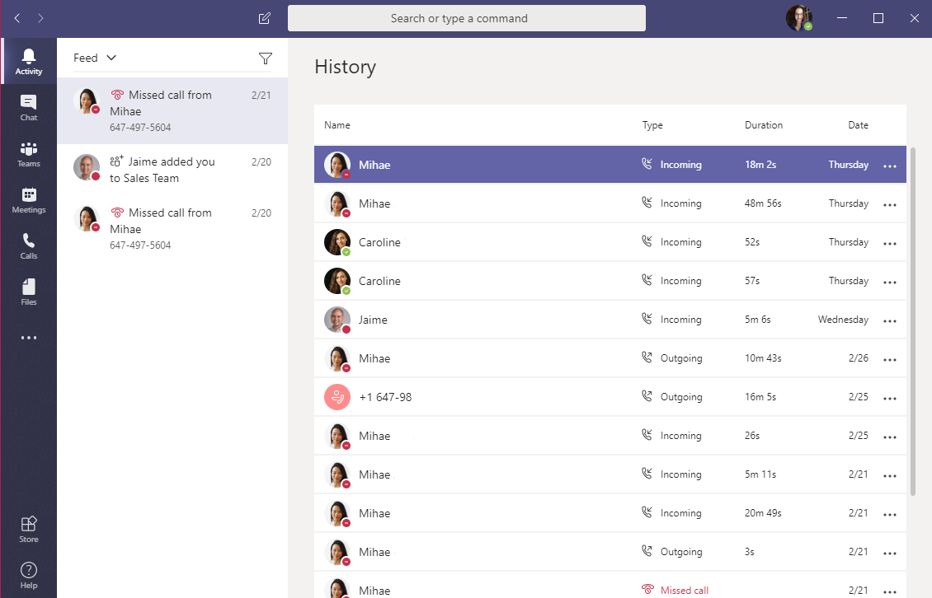Open more options for Mihae's highlighted Thursday call
The image size is (932, 598).
point(889,165)
